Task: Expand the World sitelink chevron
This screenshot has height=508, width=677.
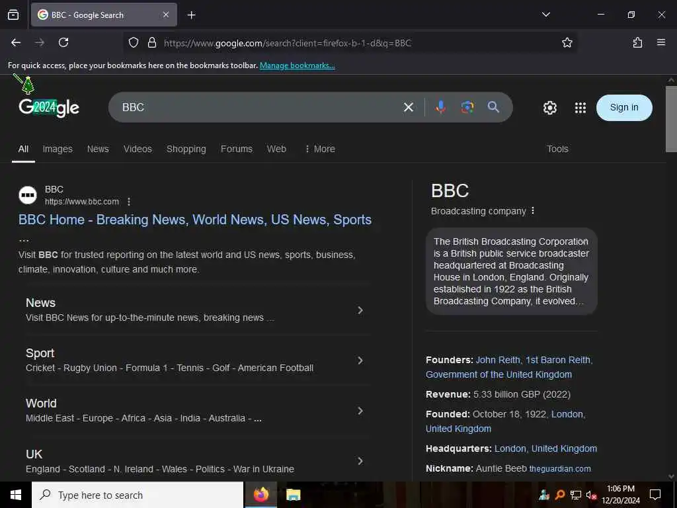Action: (360, 411)
